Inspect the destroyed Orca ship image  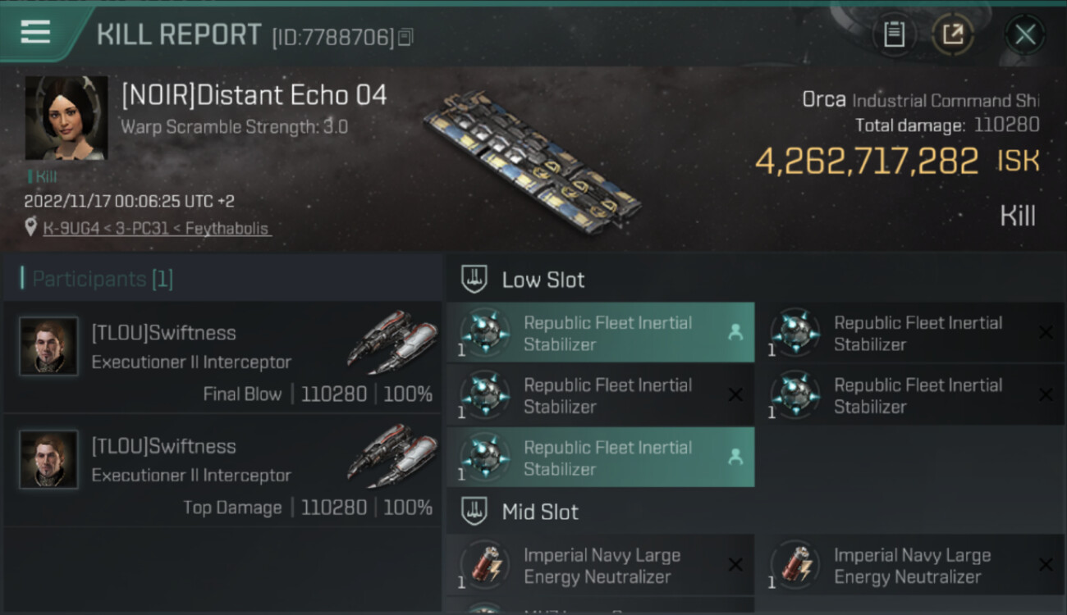(x=533, y=160)
